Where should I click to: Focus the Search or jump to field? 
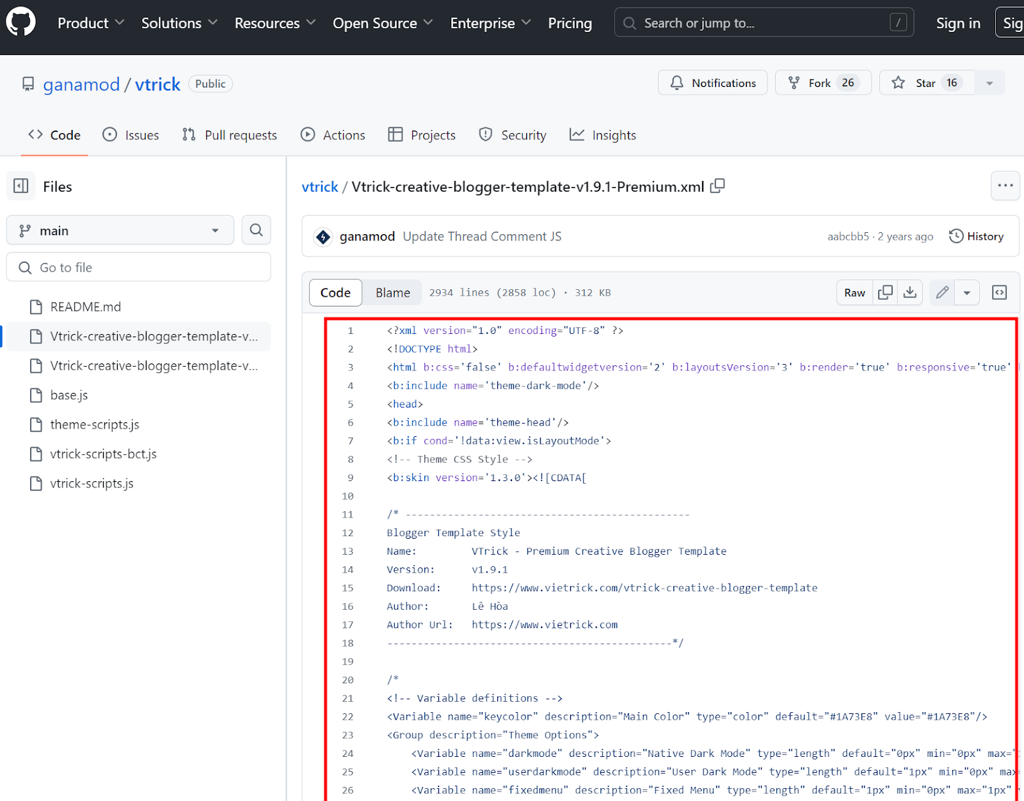pos(764,23)
